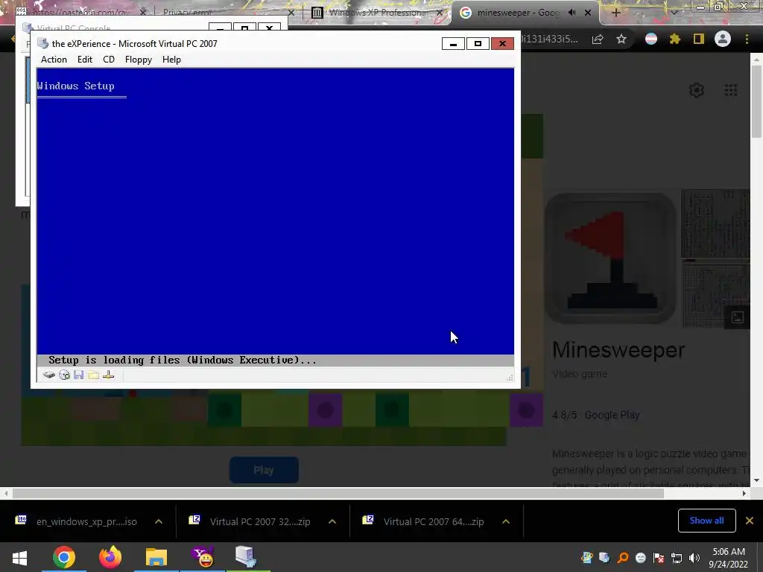Mute the minesweeper tab via speaker icon
The image size is (763, 572).
[572, 13]
